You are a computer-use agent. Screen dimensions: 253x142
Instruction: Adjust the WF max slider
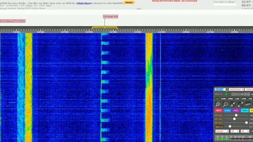tap(236, 115)
